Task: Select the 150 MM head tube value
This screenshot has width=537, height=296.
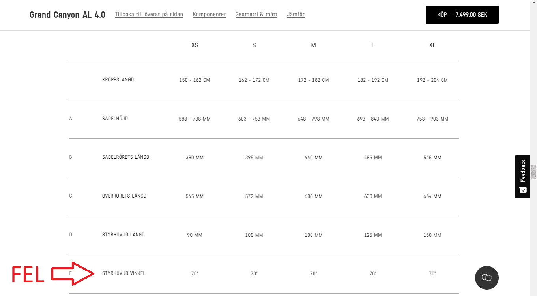Action: [x=432, y=235]
